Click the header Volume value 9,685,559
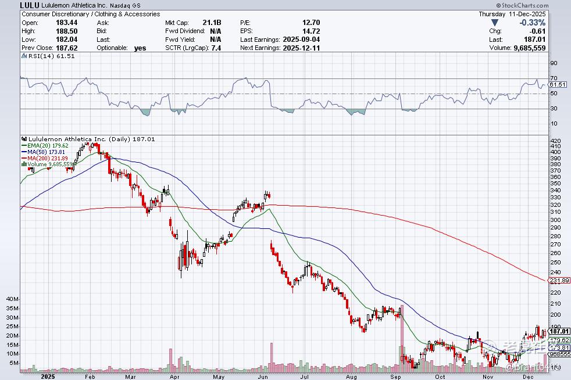Viewport: 571px width, 380px height. pyautogui.click(x=530, y=48)
